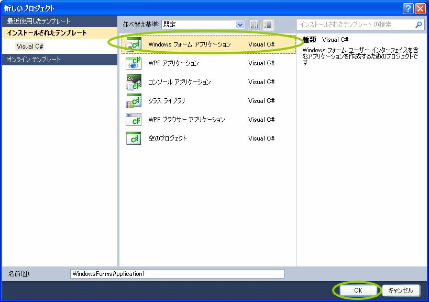Open オンライン テンプレート section
Image resolution: width=429 pixels, height=302 pixels.
pyautogui.click(x=60, y=60)
